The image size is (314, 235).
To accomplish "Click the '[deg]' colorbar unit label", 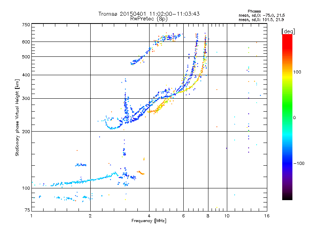I will [x=288, y=31].
